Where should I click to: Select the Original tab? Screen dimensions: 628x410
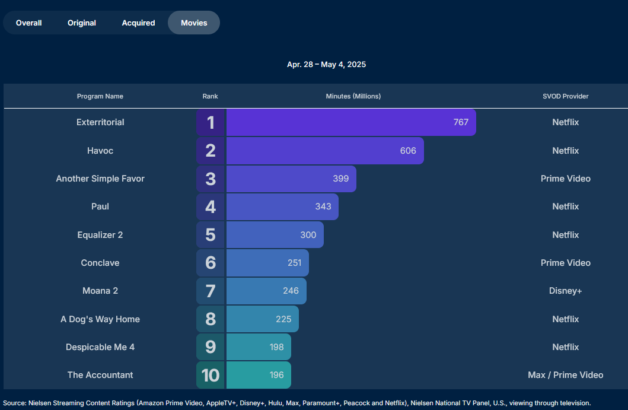point(82,23)
